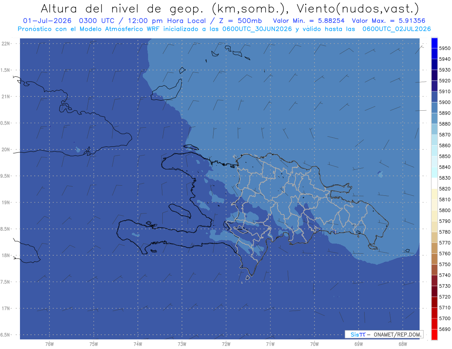This screenshot has height=349, width=452.
Task: Click the '76W' longitude label
Action: click(x=49, y=344)
